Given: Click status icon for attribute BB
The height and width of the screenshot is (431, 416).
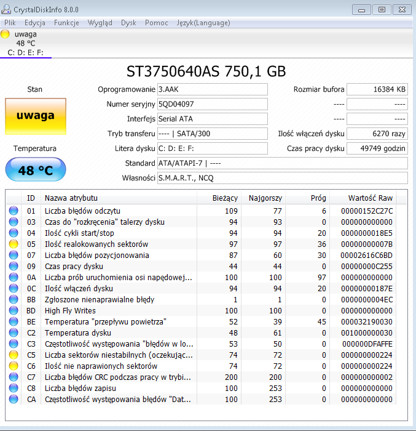Looking at the screenshot, I should (x=14, y=300).
